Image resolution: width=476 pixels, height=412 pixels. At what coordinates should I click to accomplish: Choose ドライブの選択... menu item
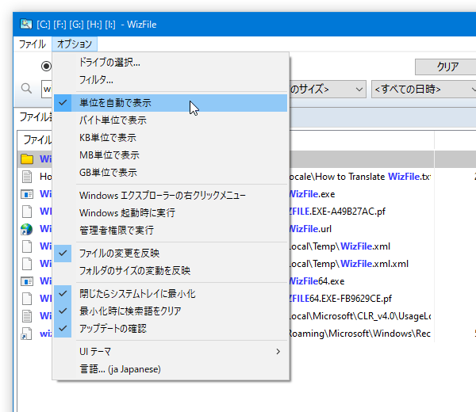click(x=171, y=63)
